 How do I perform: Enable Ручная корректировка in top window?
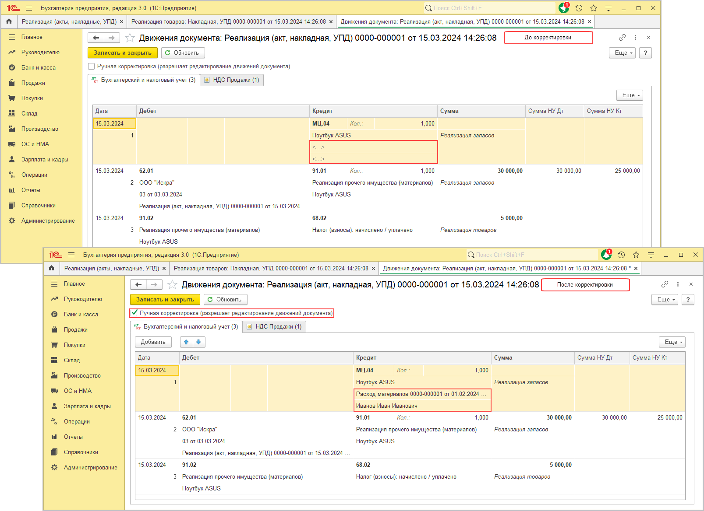[92, 66]
